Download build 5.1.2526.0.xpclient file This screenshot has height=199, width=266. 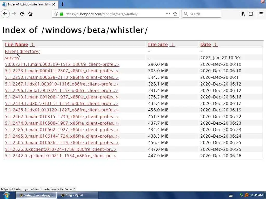pos(61,149)
